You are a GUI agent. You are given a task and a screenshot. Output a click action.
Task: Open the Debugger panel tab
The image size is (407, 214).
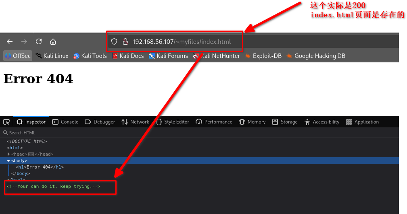click(x=100, y=122)
